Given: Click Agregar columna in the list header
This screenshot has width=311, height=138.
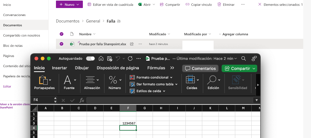Looking at the screenshot, I should pyautogui.click(x=233, y=34).
